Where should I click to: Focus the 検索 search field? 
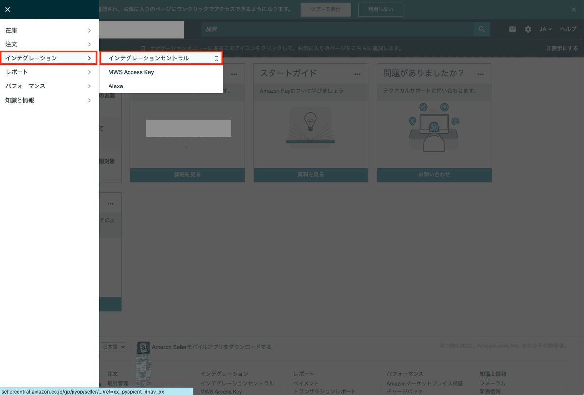(338, 29)
